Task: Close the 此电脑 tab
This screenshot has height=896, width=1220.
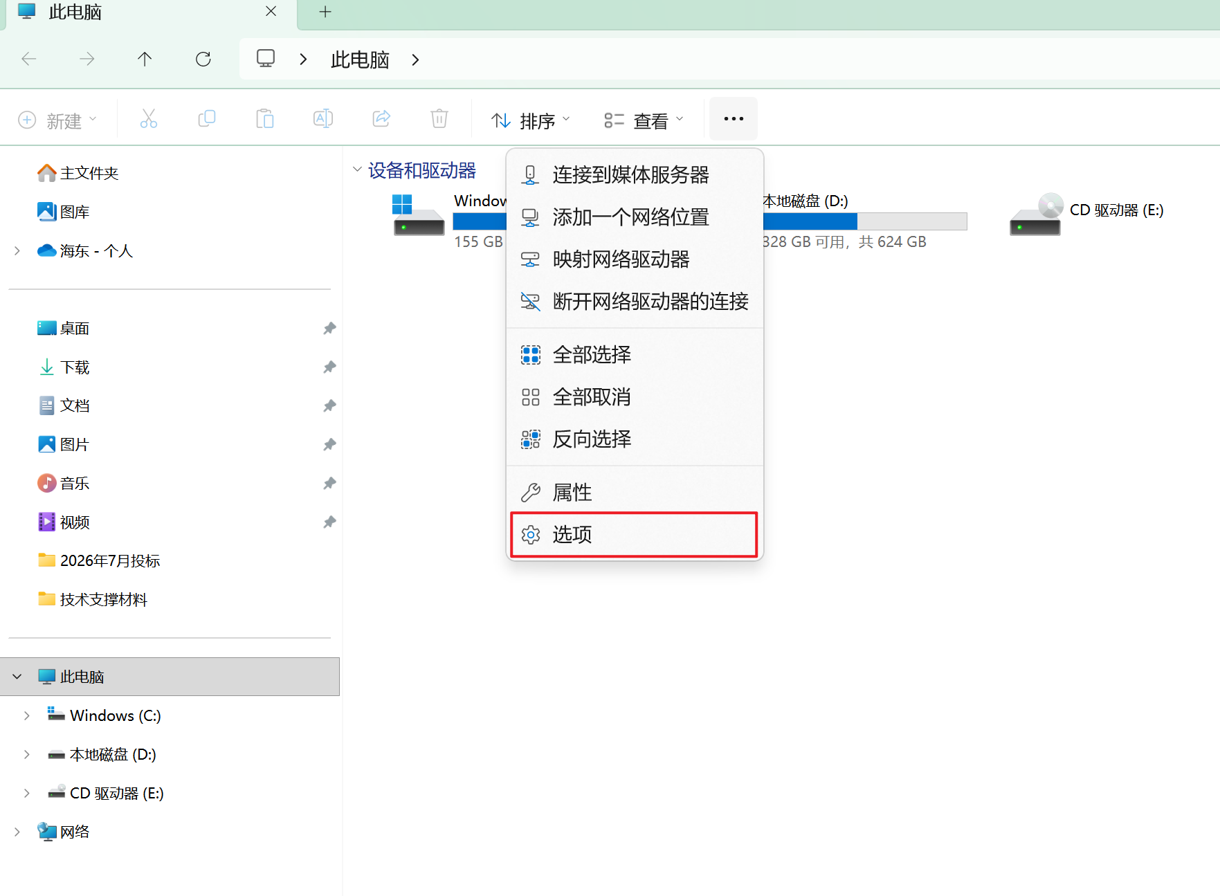Action: pyautogui.click(x=271, y=12)
